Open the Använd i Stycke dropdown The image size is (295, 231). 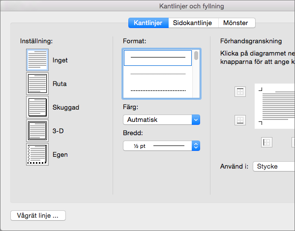(274, 166)
